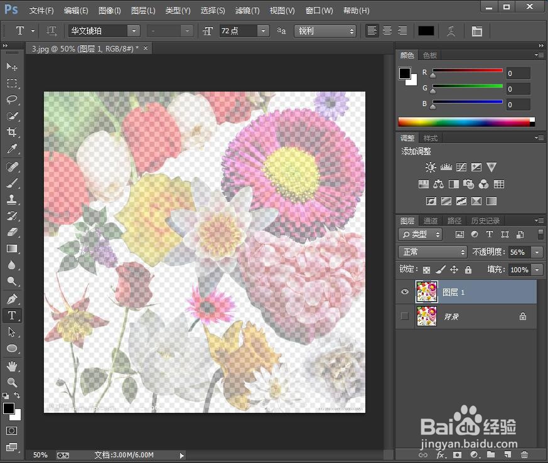Switch to the 样式 tab
Image resolution: width=548 pixels, height=463 pixels.
tap(430, 138)
